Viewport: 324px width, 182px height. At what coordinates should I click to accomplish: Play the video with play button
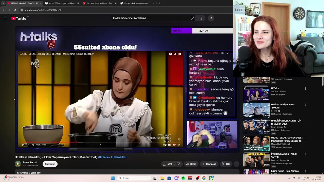[x=23, y=145]
